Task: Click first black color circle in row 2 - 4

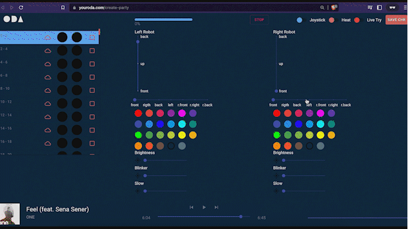Action: pyautogui.click(x=62, y=51)
